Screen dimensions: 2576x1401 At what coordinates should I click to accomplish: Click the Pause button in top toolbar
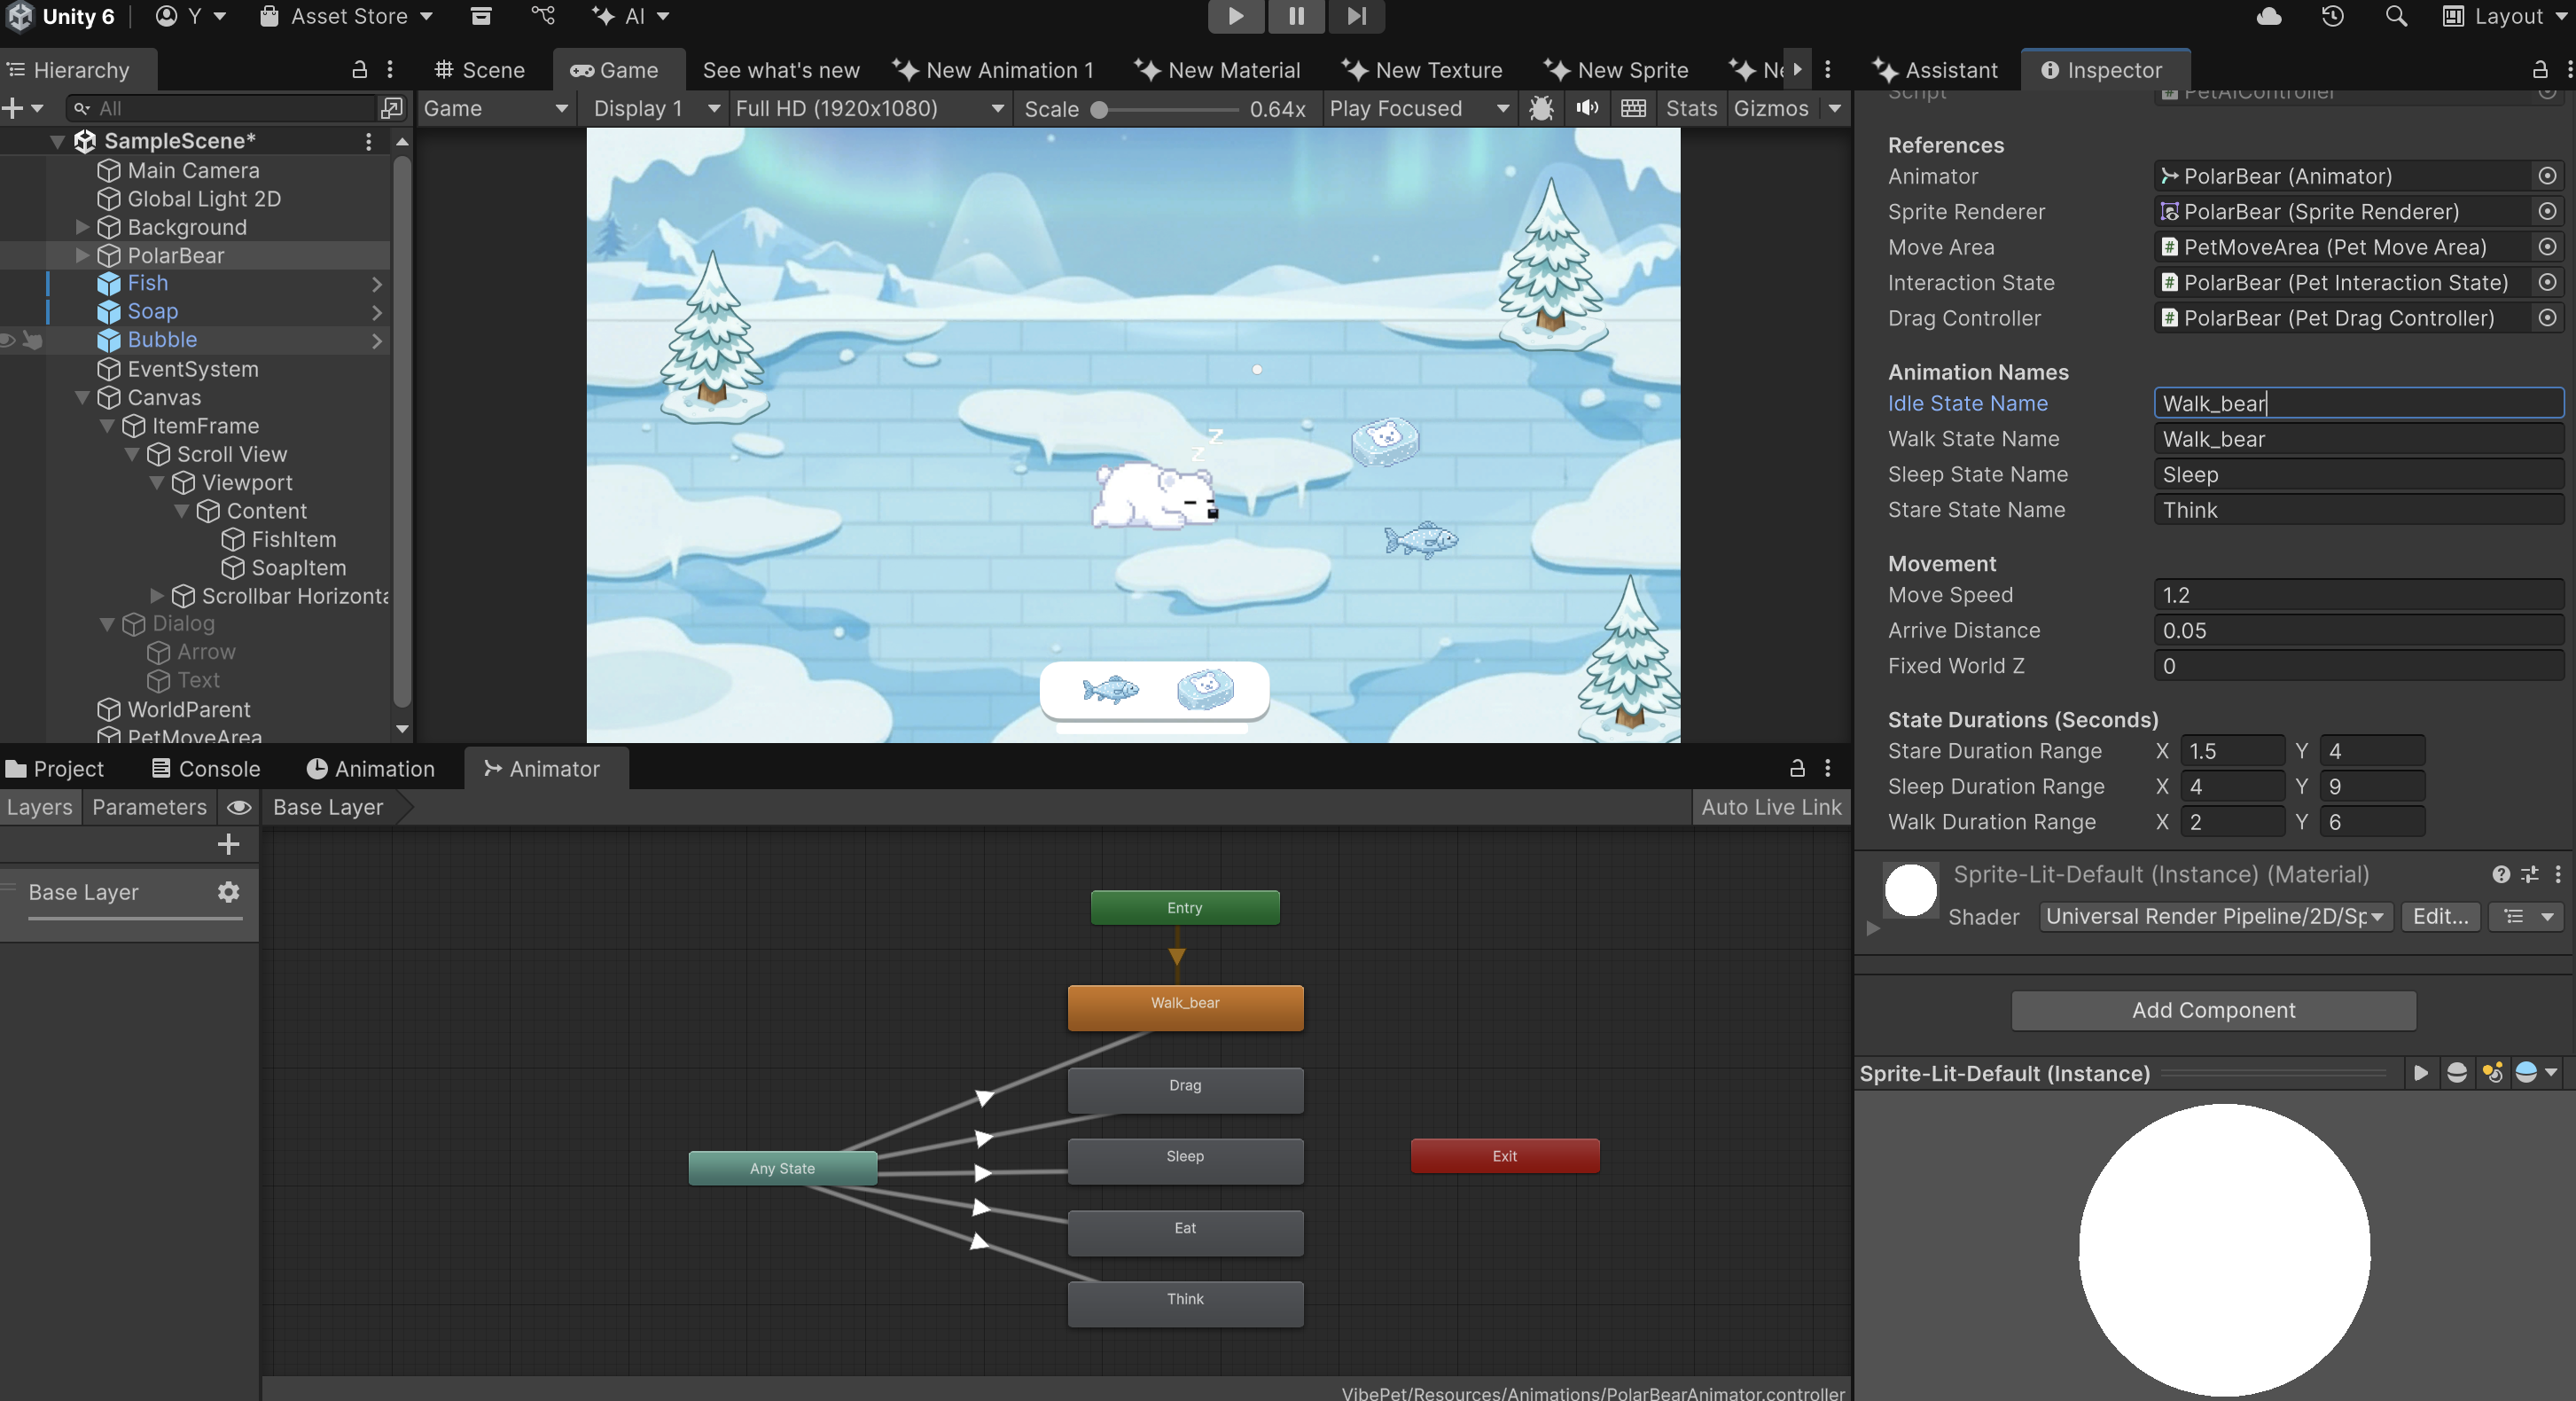tap(1295, 16)
